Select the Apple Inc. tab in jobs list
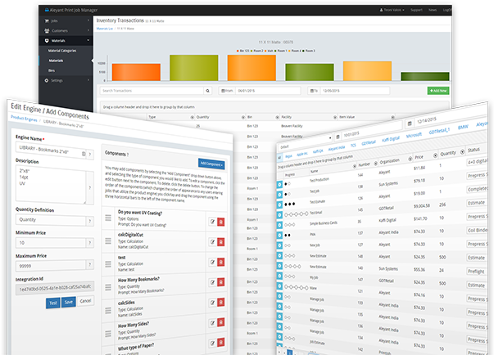This screenshot has height=355, width=494. [301, 154]
